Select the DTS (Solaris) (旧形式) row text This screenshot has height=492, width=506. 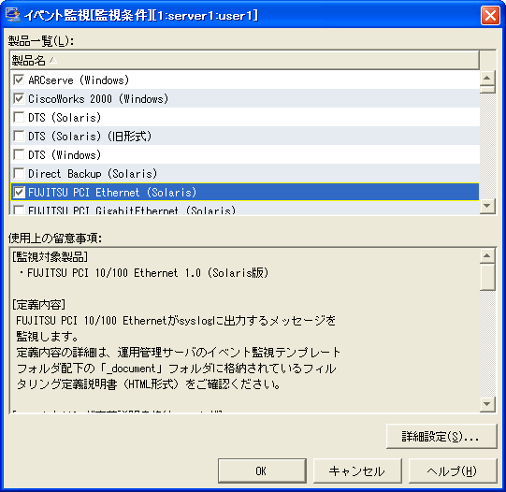click(x=90, y=137)
